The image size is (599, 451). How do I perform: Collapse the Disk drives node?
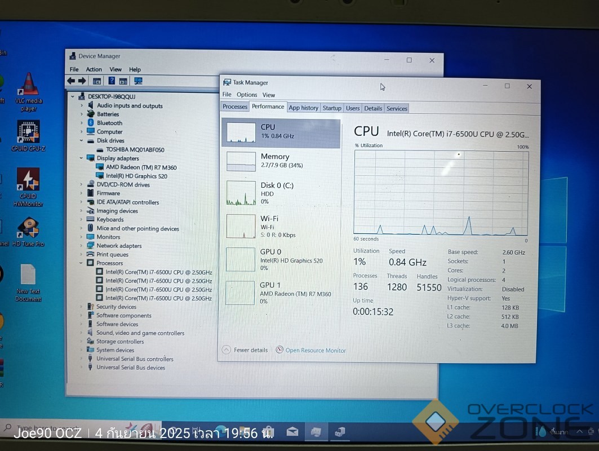81,140
